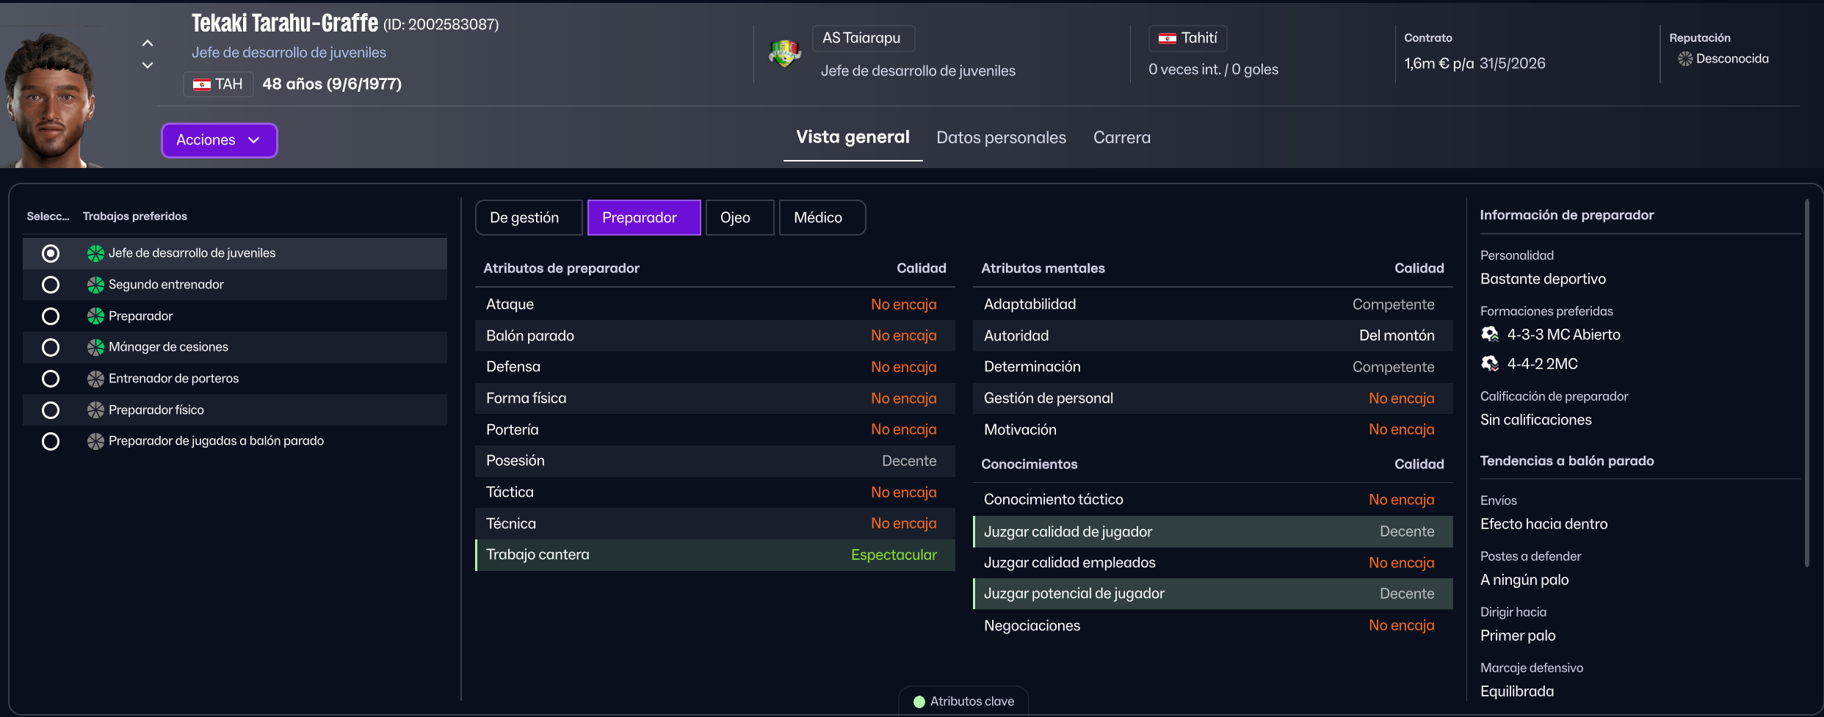Viewport: 1824px width, 717px height.
Task: Switch to the Datos personales tab
Action: tap(1001, 138)
